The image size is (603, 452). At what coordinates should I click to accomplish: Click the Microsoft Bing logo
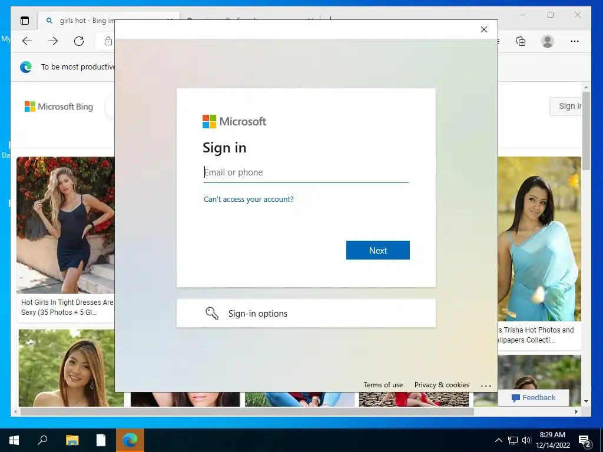click(59, 107)
